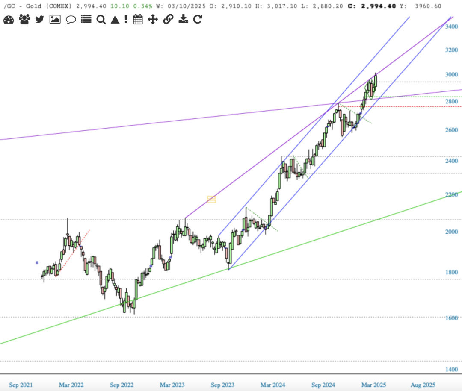This screenshot has width=462, height=391.
Task: Click the solid triangle icon
Action: [115, 20]
